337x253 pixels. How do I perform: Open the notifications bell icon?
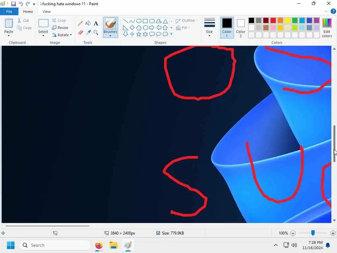(x=328, y=245)
